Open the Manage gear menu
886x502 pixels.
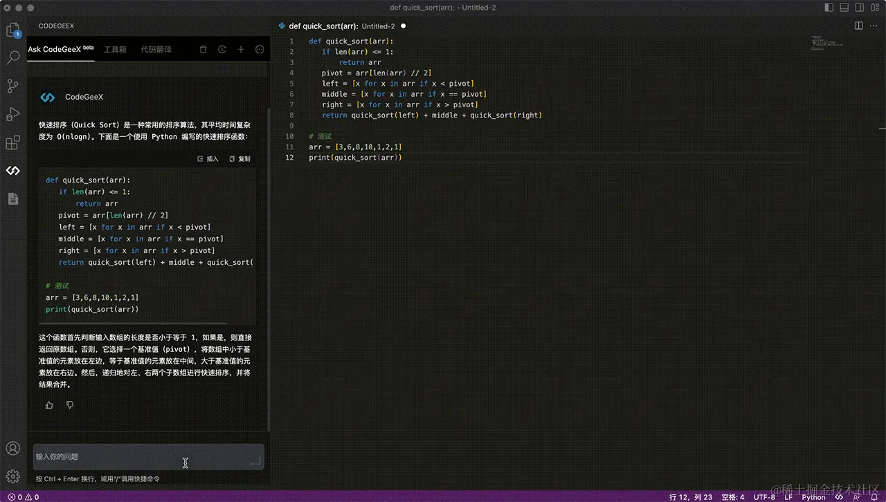[13, 476]
